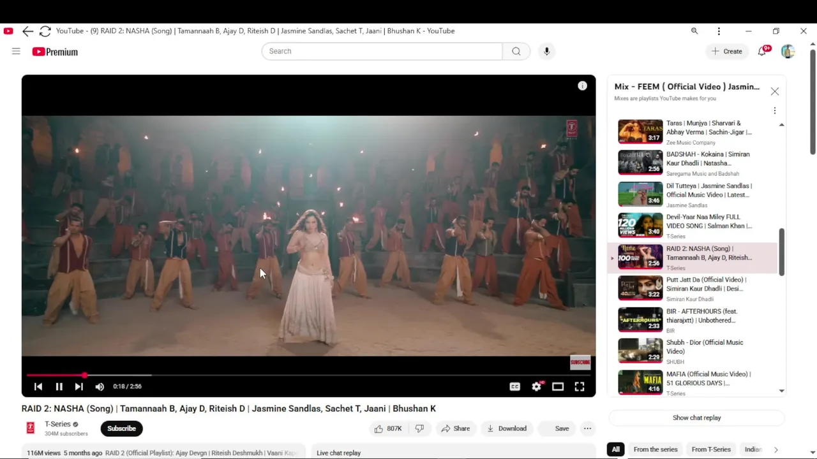Open the browser zoom magnifier icon

[694, 31]
